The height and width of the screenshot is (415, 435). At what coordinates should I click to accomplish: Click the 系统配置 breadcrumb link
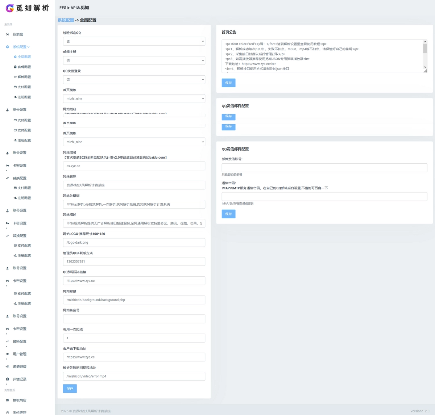click(x=66, y=20)
